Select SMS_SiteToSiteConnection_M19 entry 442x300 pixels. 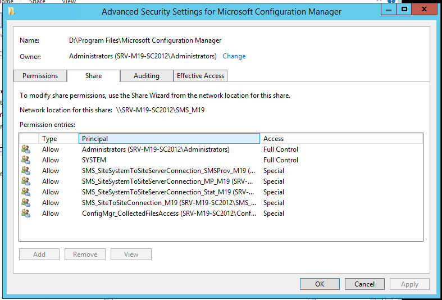[x=221, y=203]
